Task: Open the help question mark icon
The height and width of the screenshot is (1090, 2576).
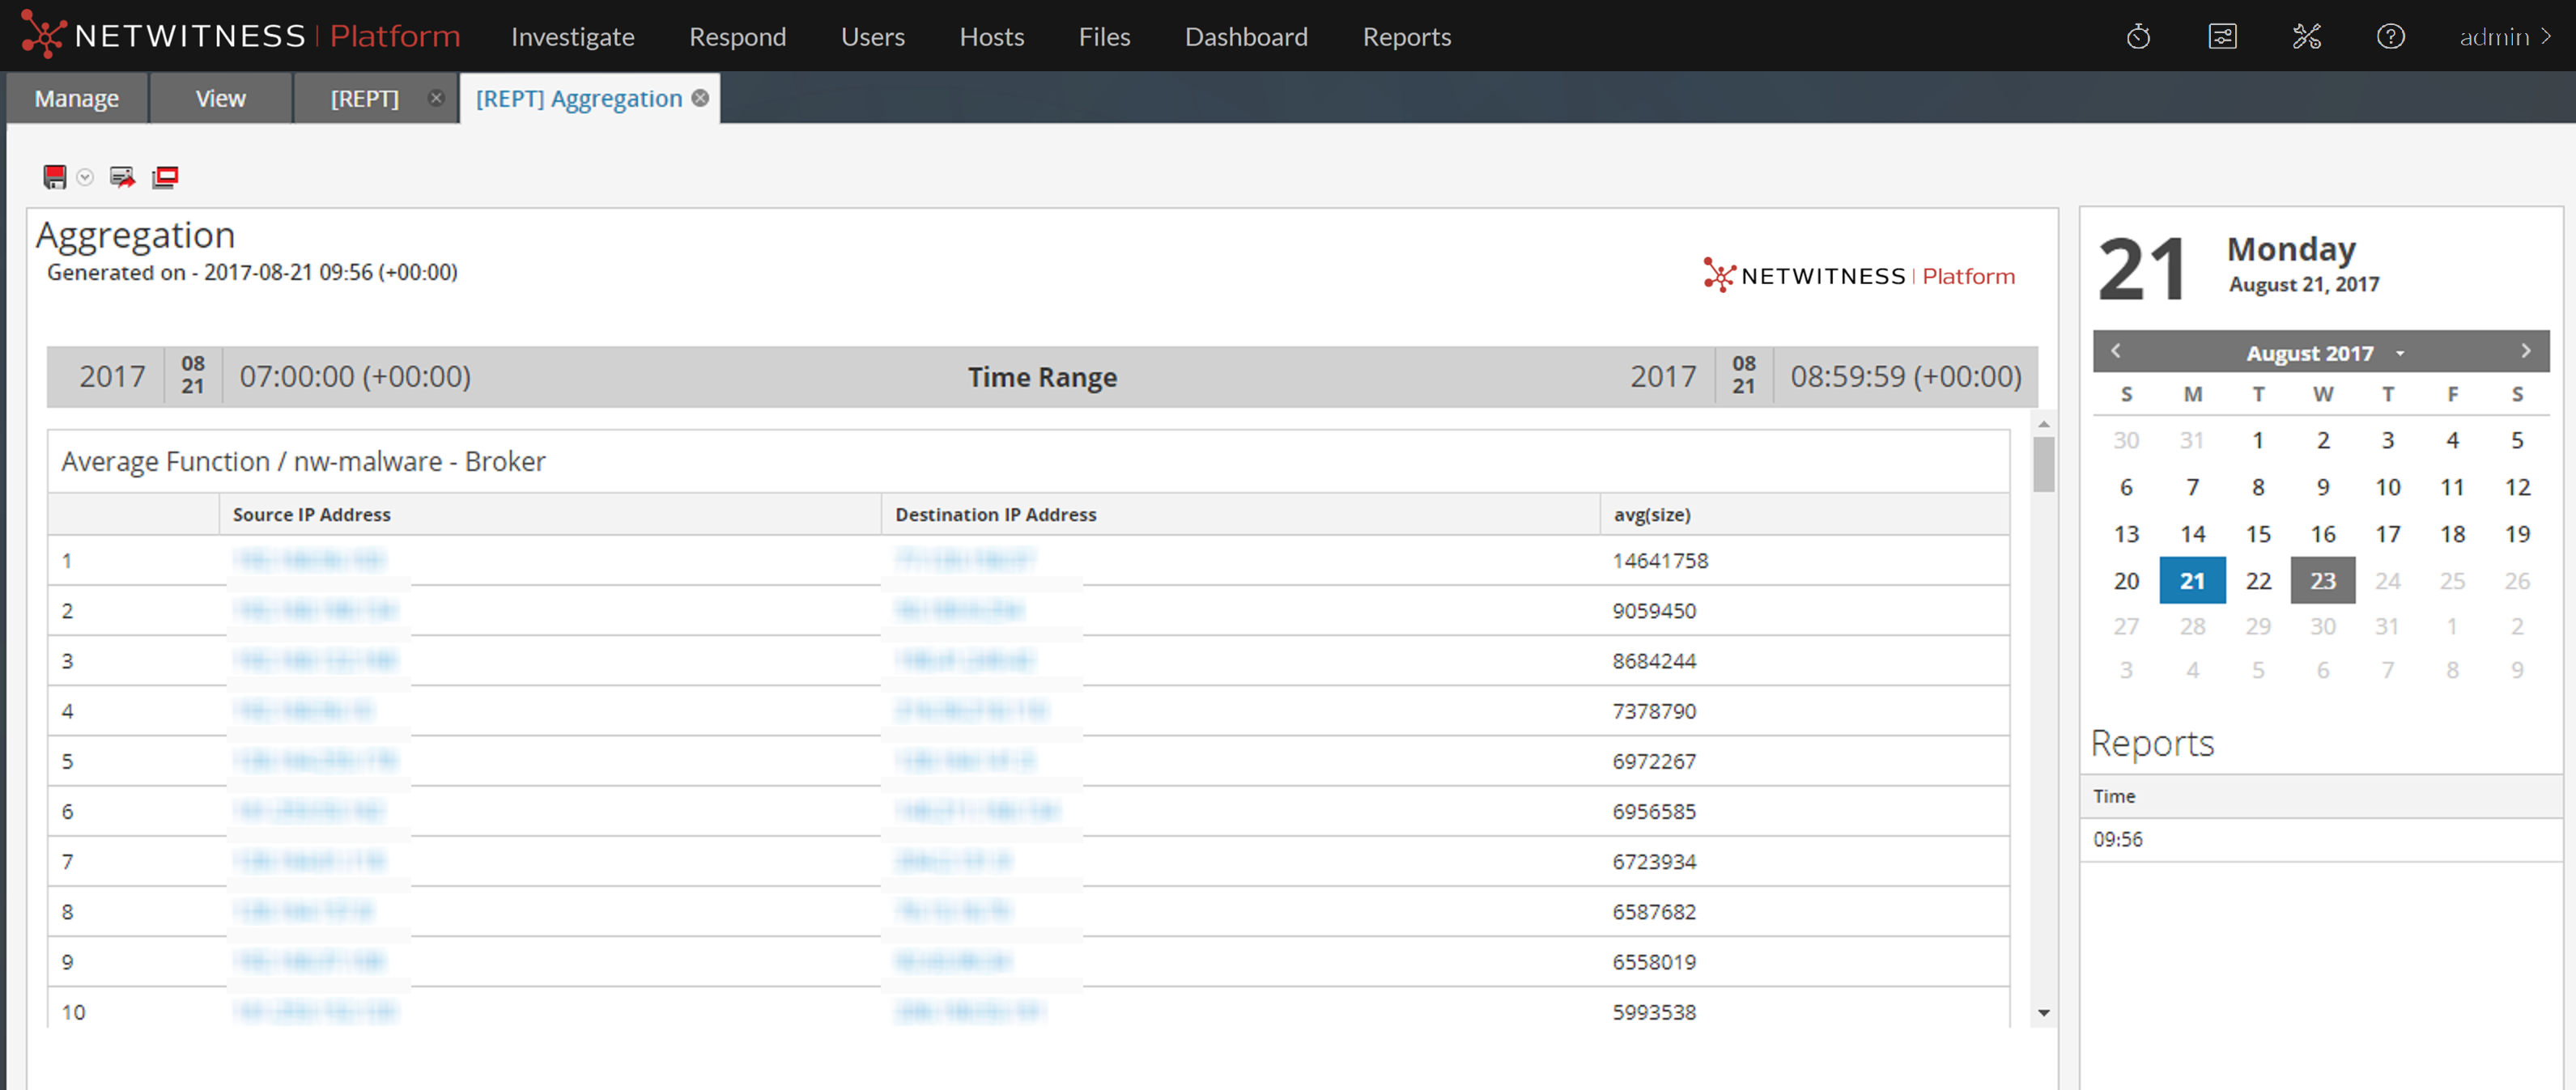Action: 2390,37
